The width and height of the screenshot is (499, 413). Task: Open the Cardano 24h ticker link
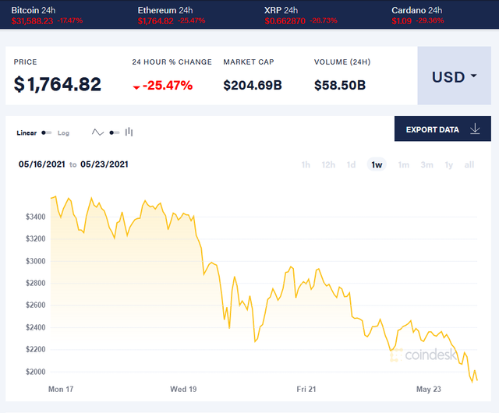418,15
